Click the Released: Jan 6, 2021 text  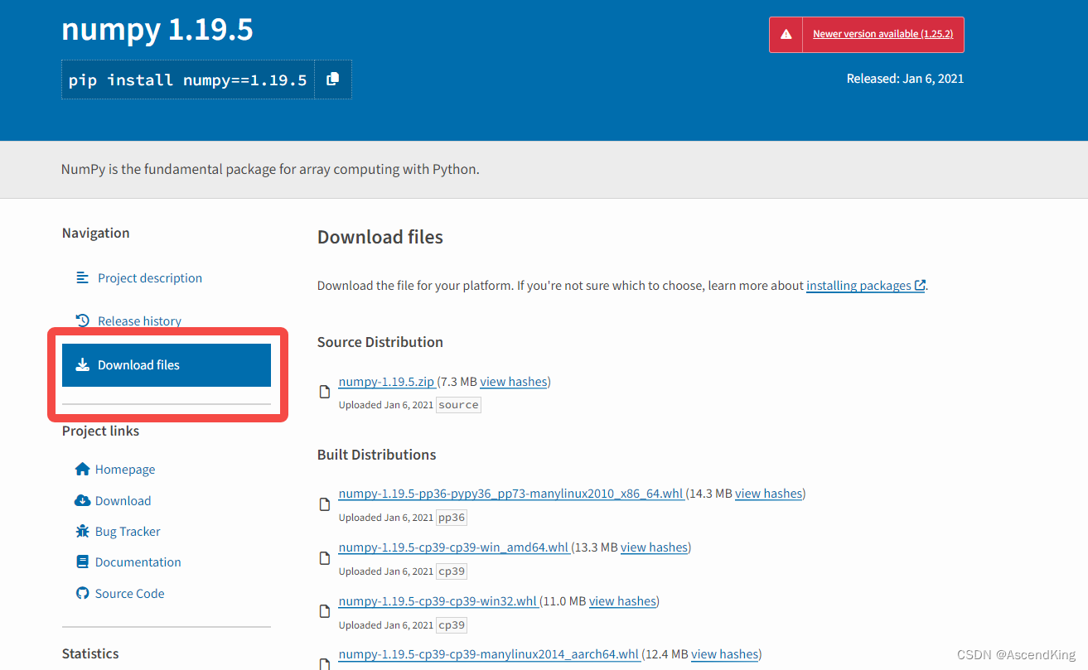[x=905, y=79]
